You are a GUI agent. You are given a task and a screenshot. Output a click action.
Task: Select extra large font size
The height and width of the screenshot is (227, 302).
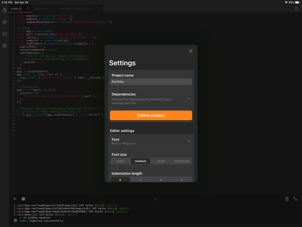(182, 161)
